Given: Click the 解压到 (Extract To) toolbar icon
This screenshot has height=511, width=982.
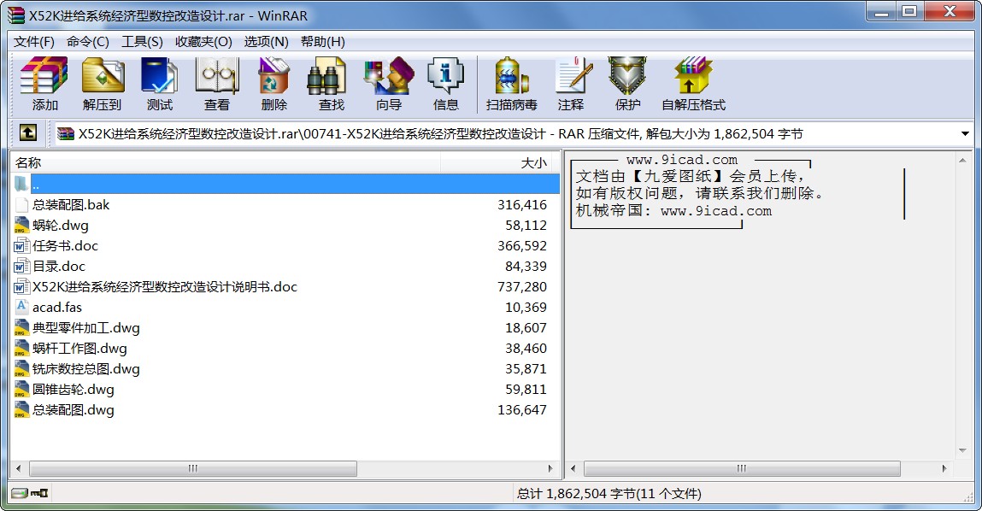Looking at the screenshot, I should [x=102, y=76].
